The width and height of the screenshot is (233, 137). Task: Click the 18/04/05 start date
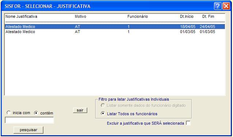pos(188,27)
